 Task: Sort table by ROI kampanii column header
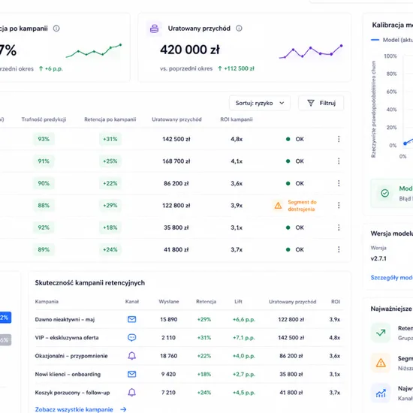(x=237, y=119)
